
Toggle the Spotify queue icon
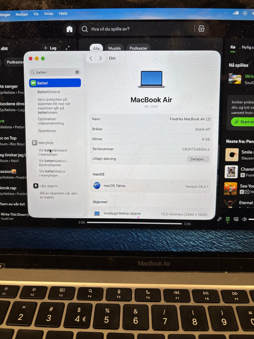pos(228,219)
